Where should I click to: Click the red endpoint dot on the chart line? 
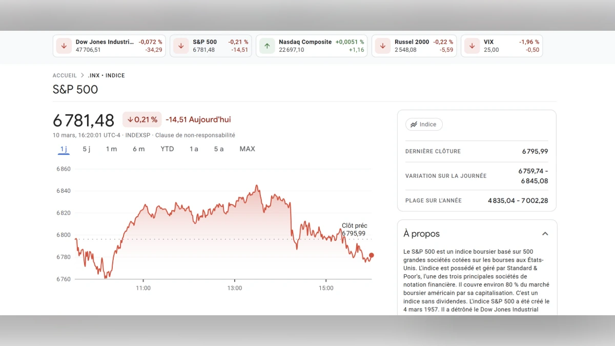pos(371,255)
